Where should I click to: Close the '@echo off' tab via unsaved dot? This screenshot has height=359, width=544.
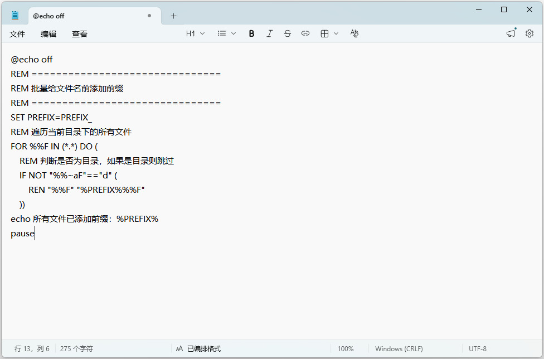[149, 16]
